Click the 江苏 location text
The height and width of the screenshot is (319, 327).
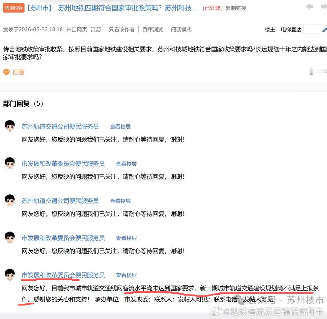(96, 30)
